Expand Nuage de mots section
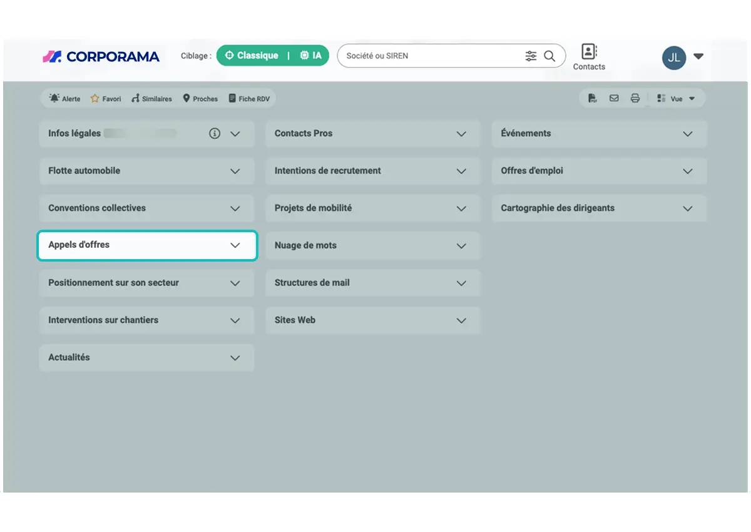 pos(373,245)
